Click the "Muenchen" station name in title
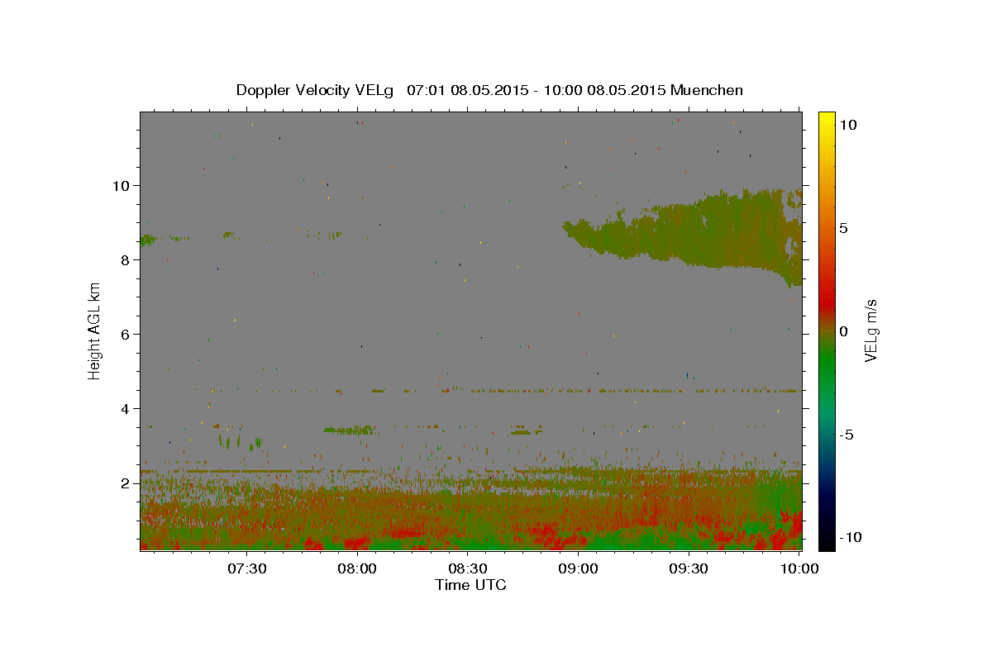 point(708,90)
